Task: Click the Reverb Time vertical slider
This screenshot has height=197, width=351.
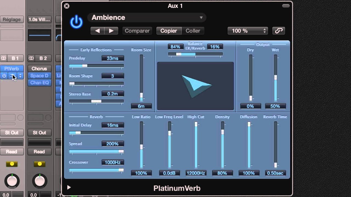Action: tap(276, 145)
